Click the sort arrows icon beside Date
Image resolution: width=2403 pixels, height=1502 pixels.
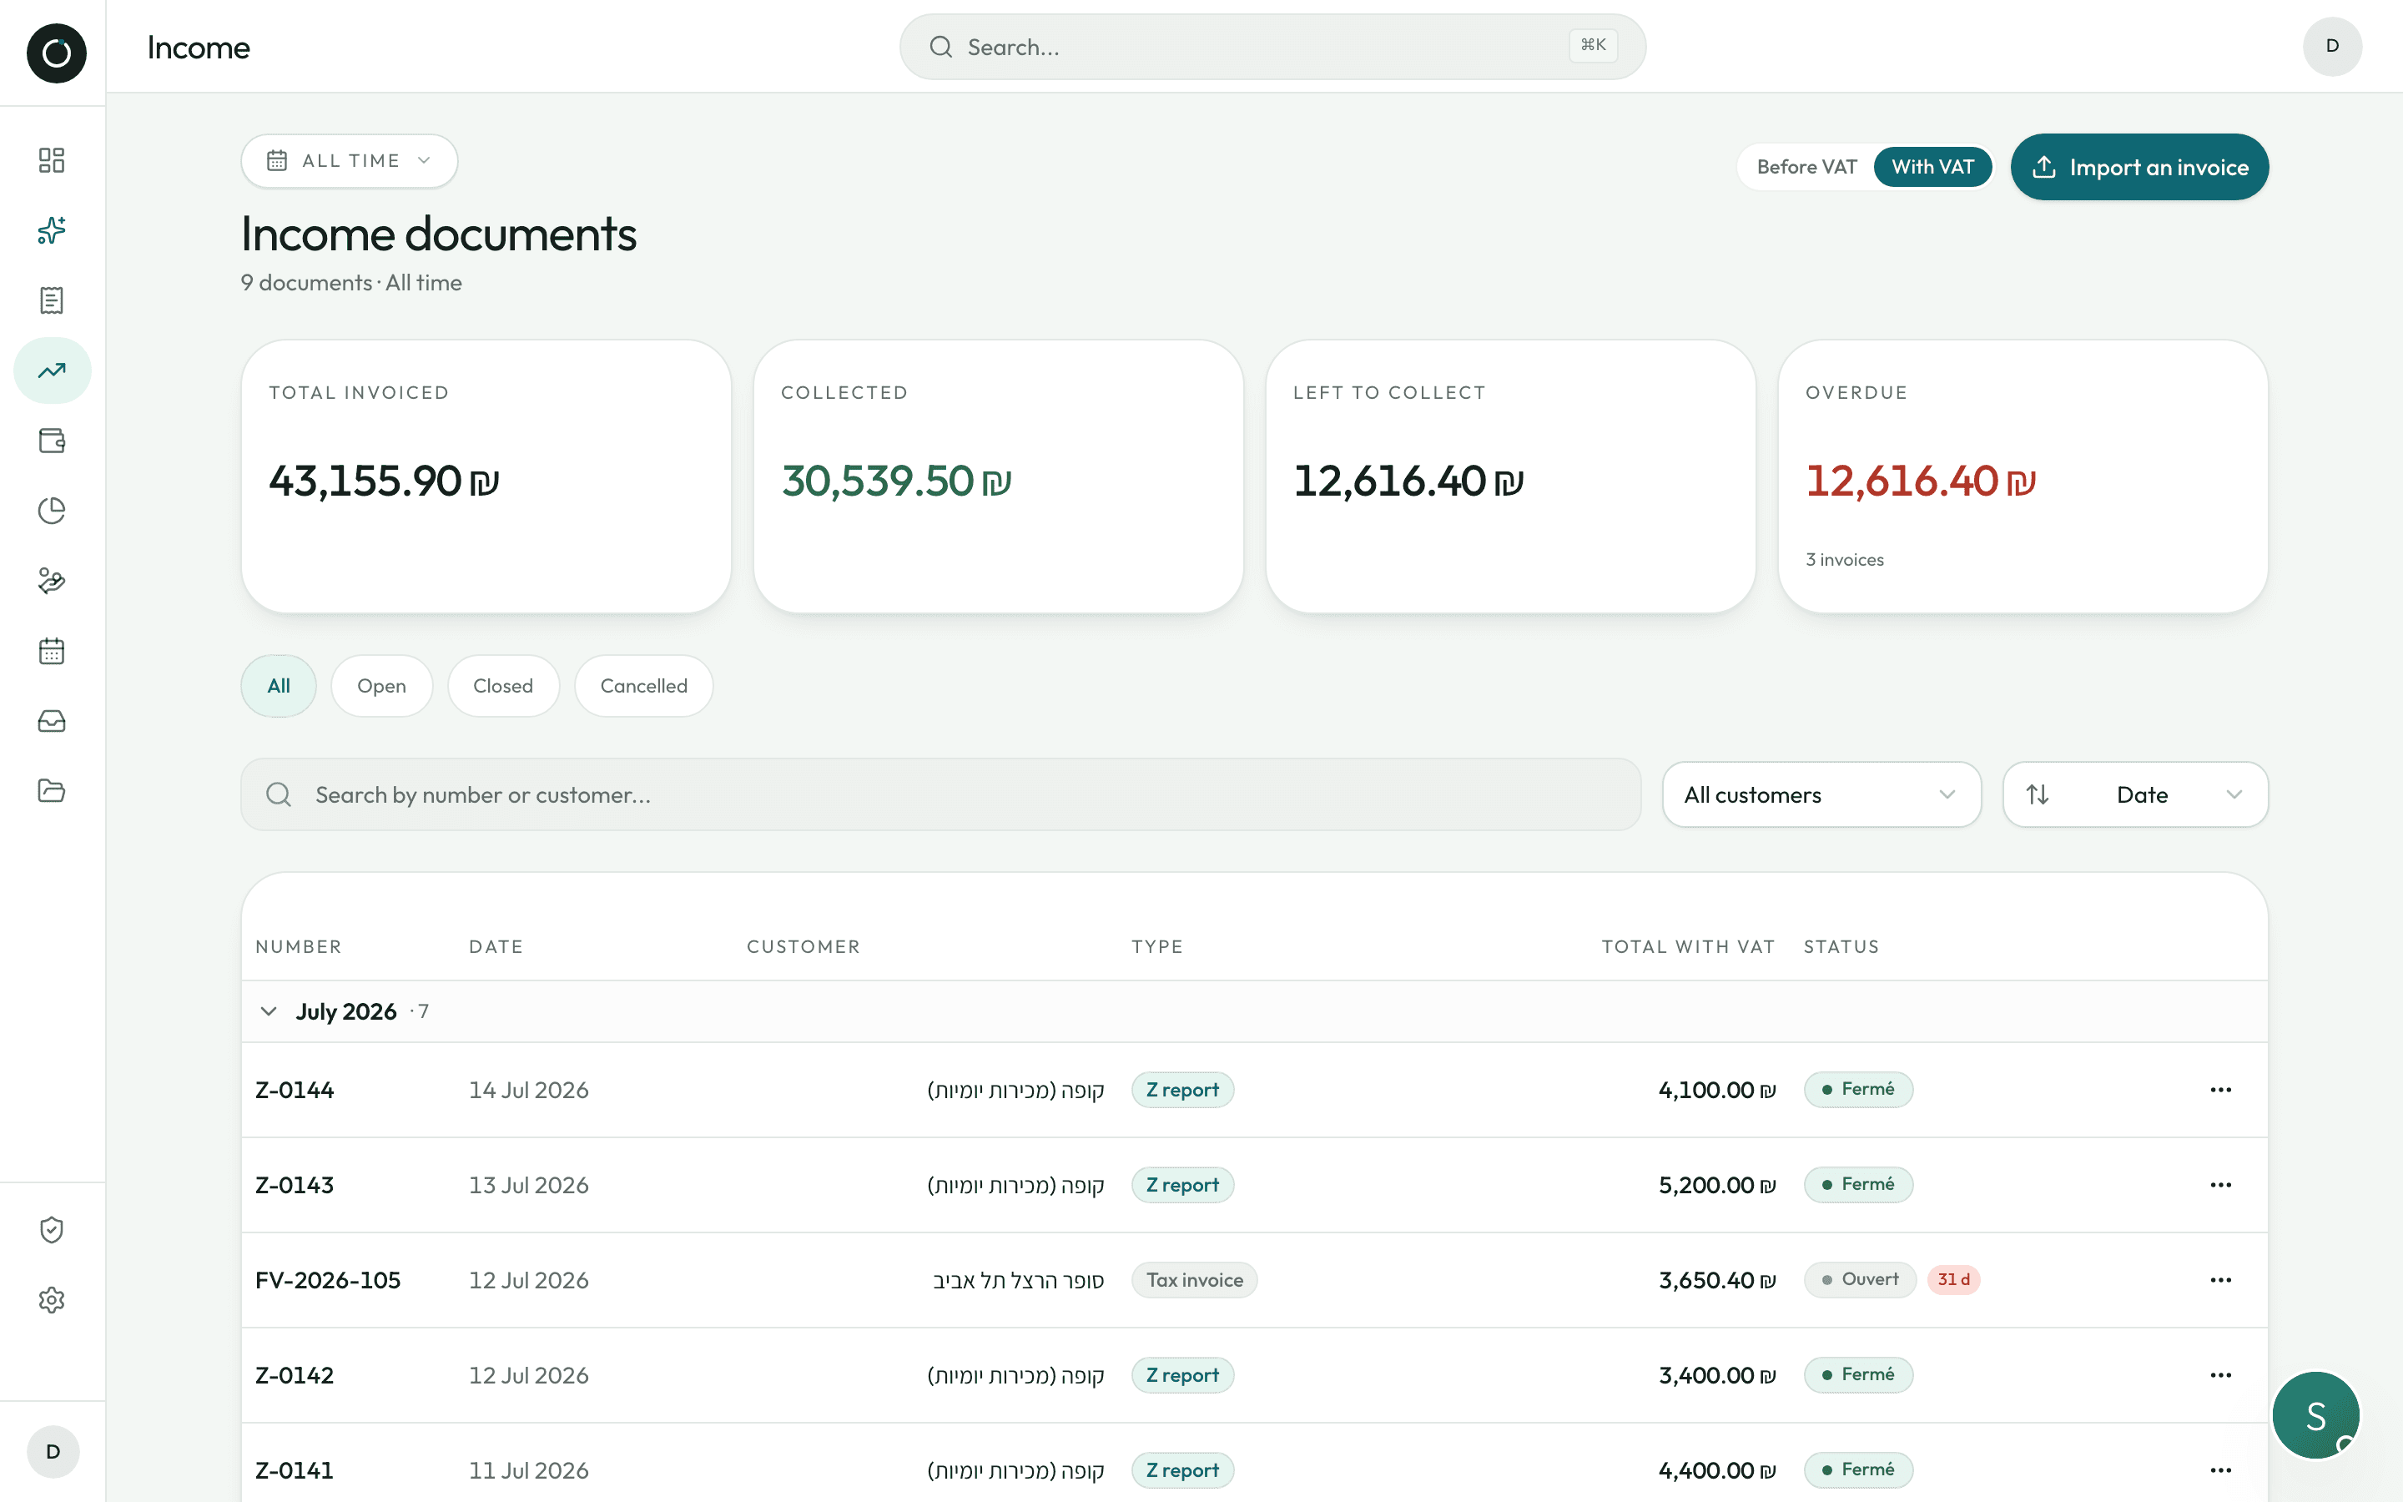(2038, 794)
